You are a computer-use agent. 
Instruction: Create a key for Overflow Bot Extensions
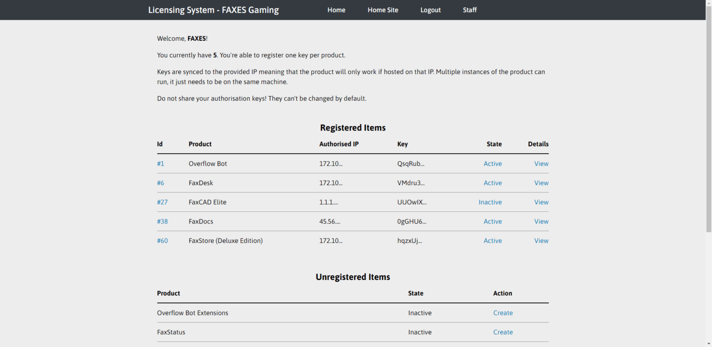pyautogui.click(x=503, y=313)
